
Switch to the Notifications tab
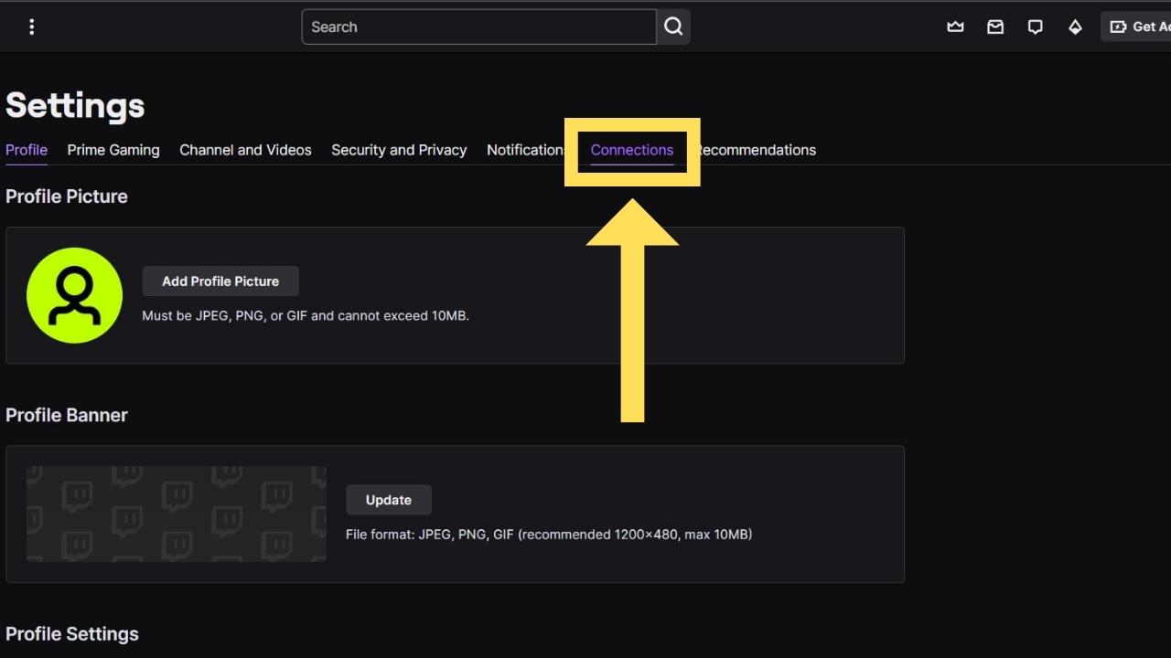coord(526,150)
